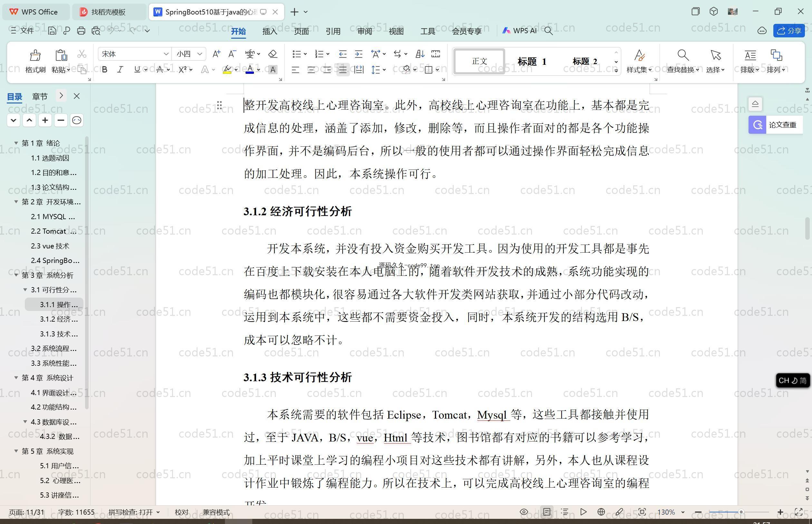Switch to the 审阅 Review tab

(x=365, y=31)
